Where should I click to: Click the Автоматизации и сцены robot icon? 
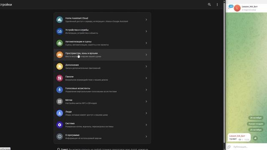pyautogui.click(x=60, y=43)
